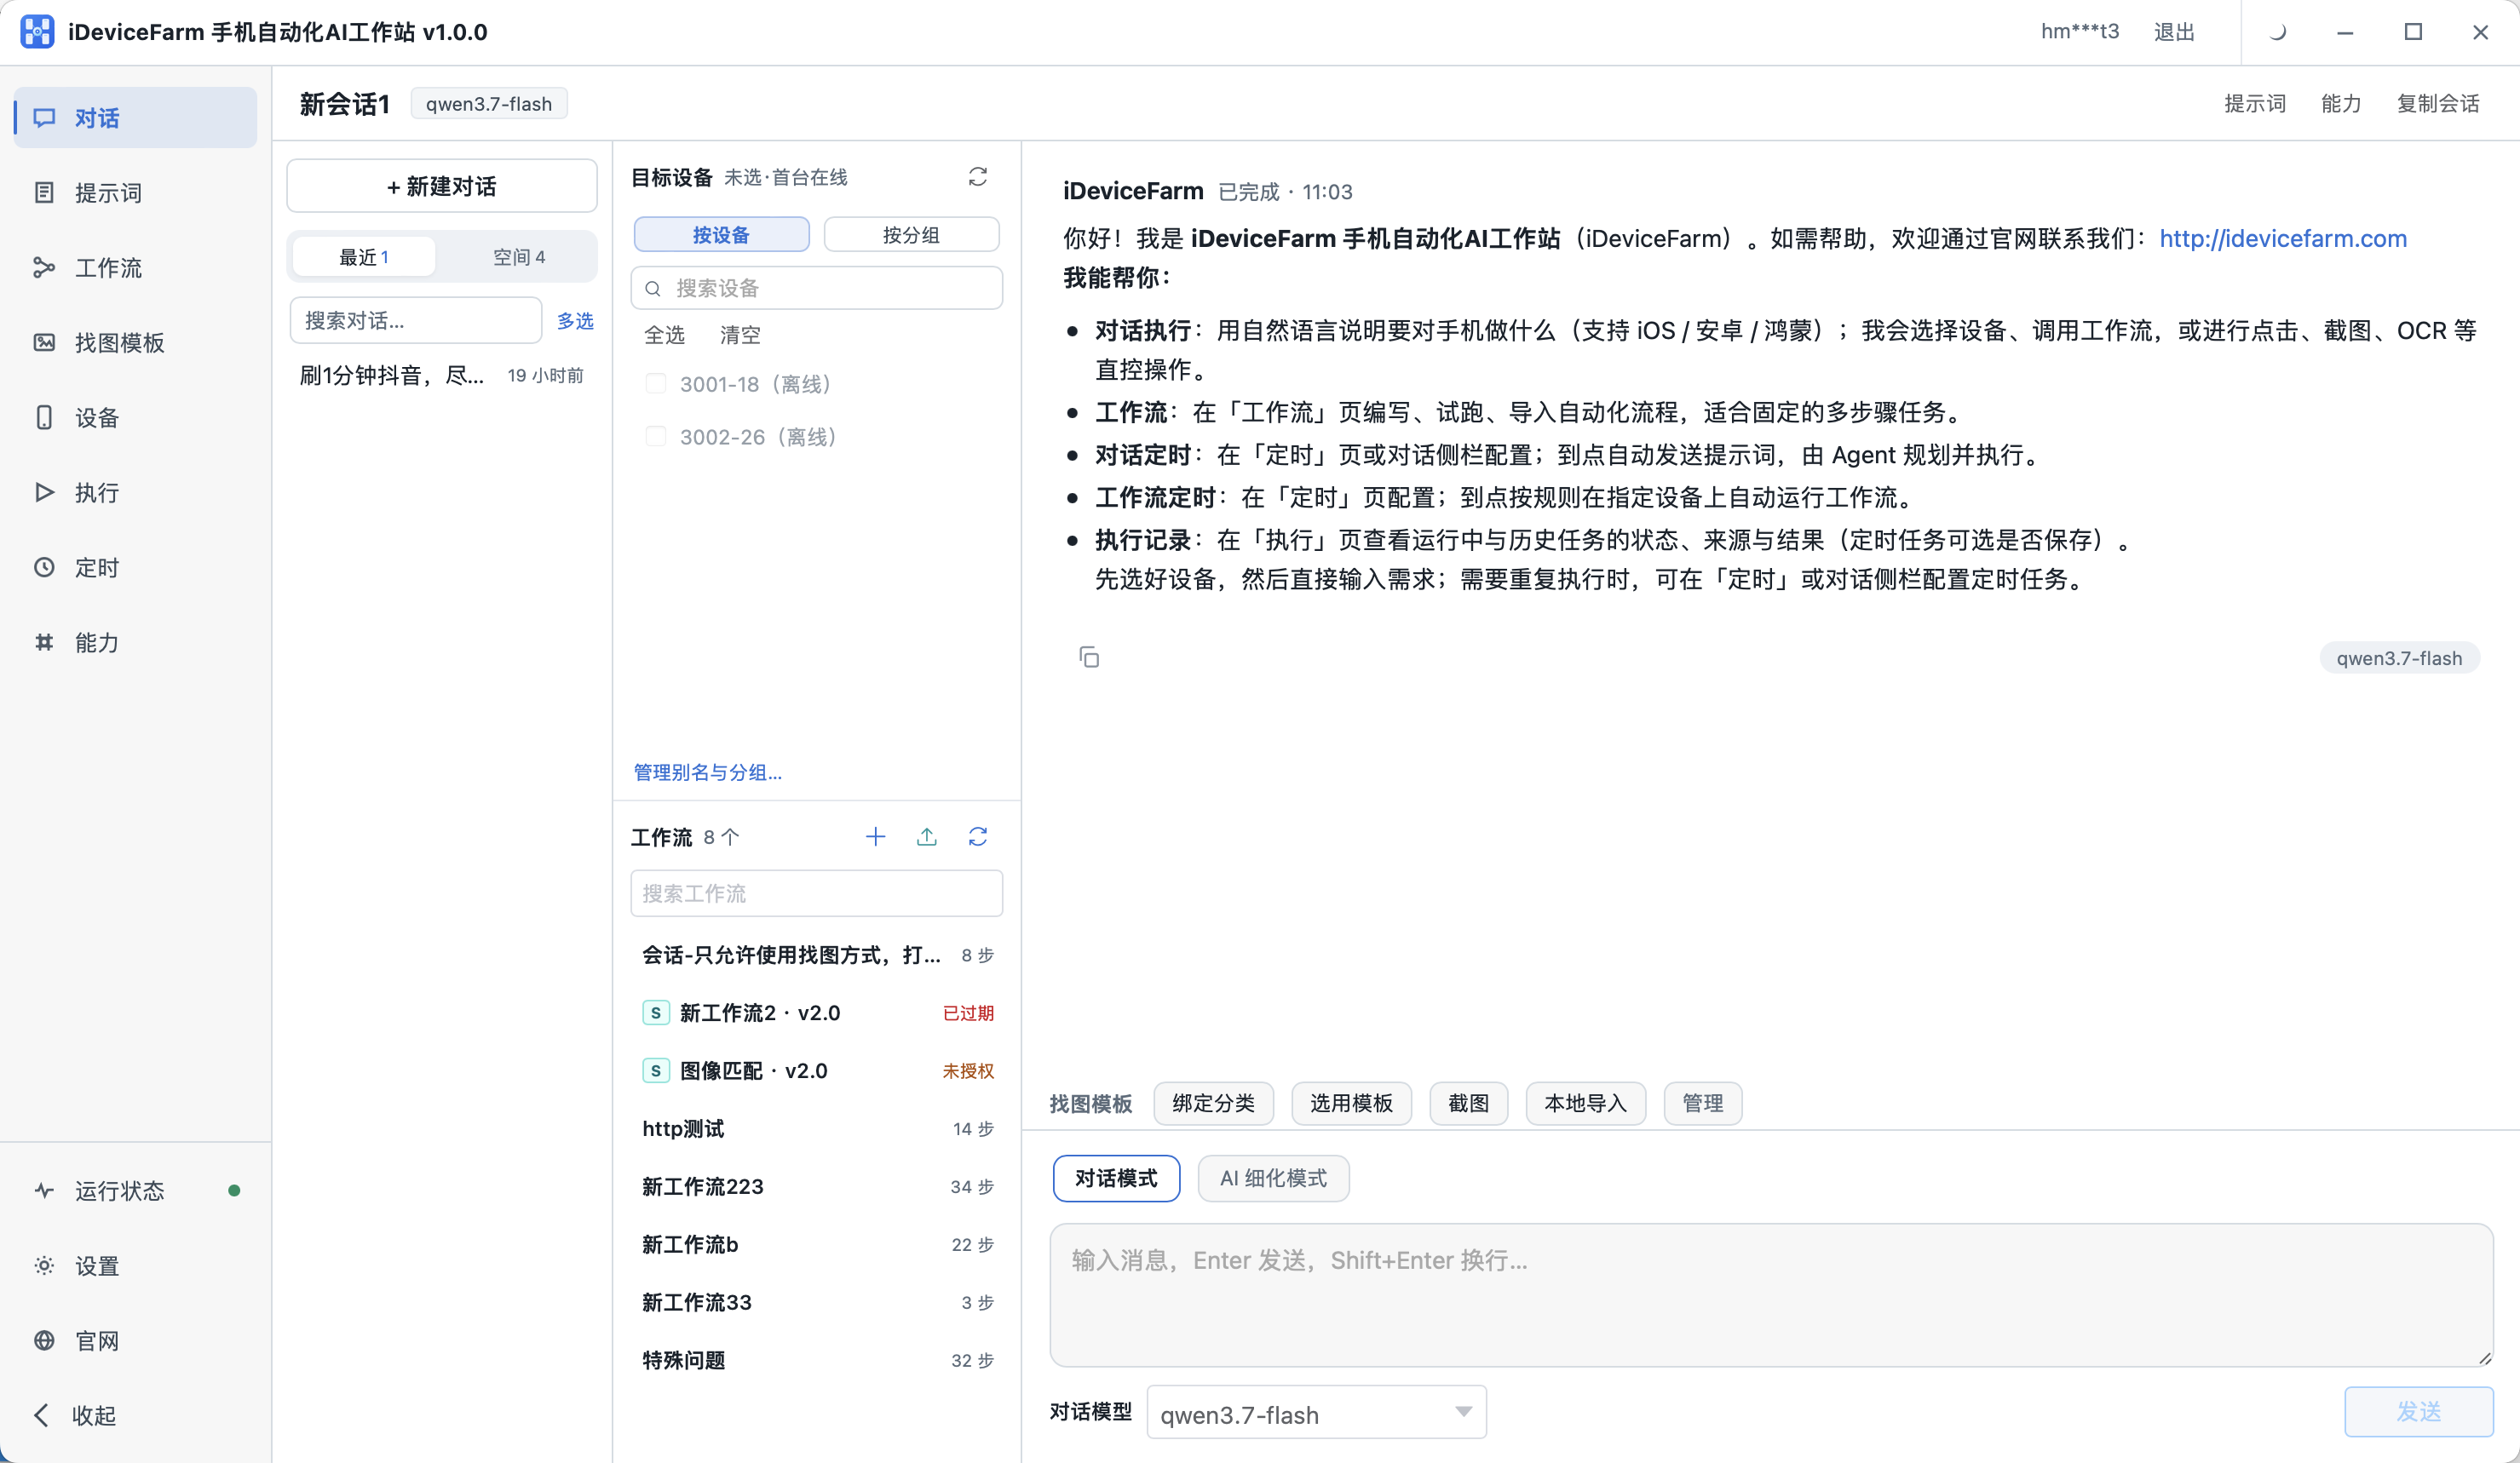The width and height of the screenshot is (2520, 1463).
Task: Go to the 工作流 sidebar page
Action: [x=135, y=267]
